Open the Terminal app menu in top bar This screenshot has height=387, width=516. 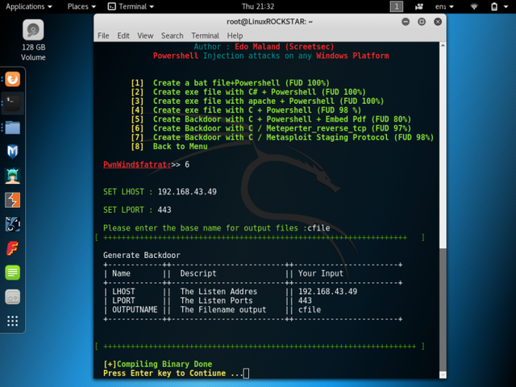tap(131, 6)
